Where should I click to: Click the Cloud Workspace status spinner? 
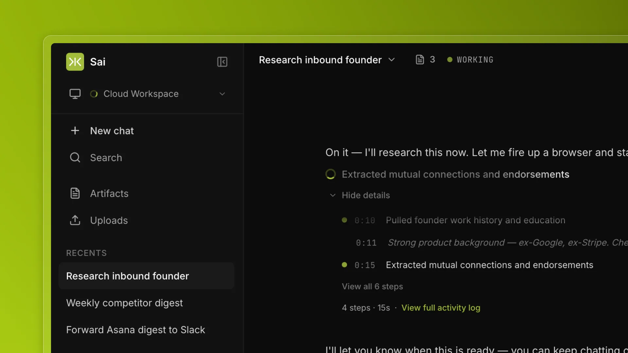[94, 94]
